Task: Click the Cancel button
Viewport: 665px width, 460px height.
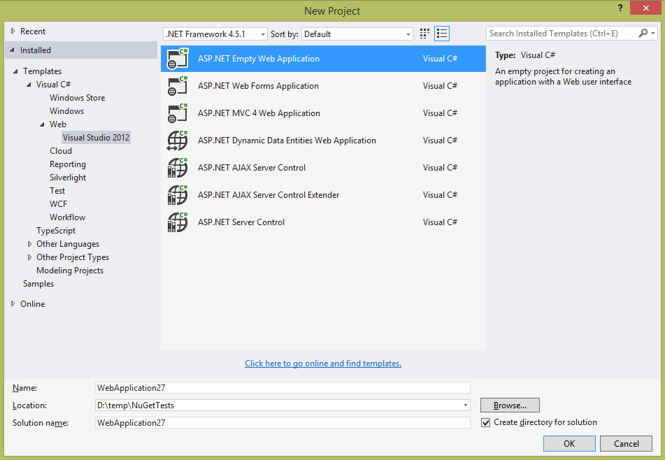Action: click(626, 443)
